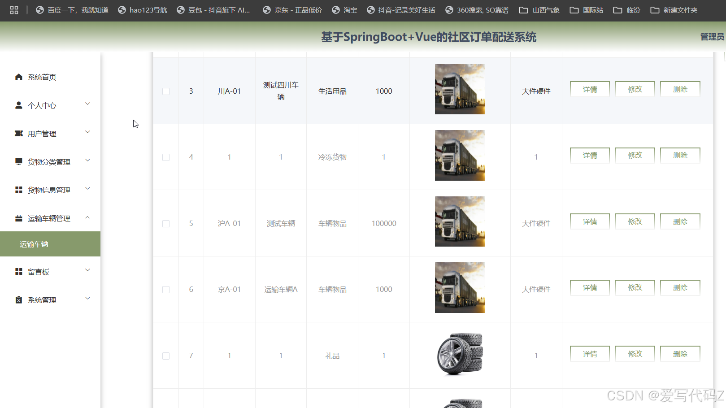
Task: Click the grid icon beside 货物信息管理
Action: (x=18, y=190)
